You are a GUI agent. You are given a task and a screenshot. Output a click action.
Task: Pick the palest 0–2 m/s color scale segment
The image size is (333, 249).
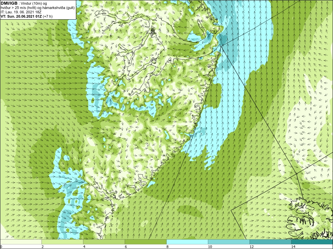21,242
